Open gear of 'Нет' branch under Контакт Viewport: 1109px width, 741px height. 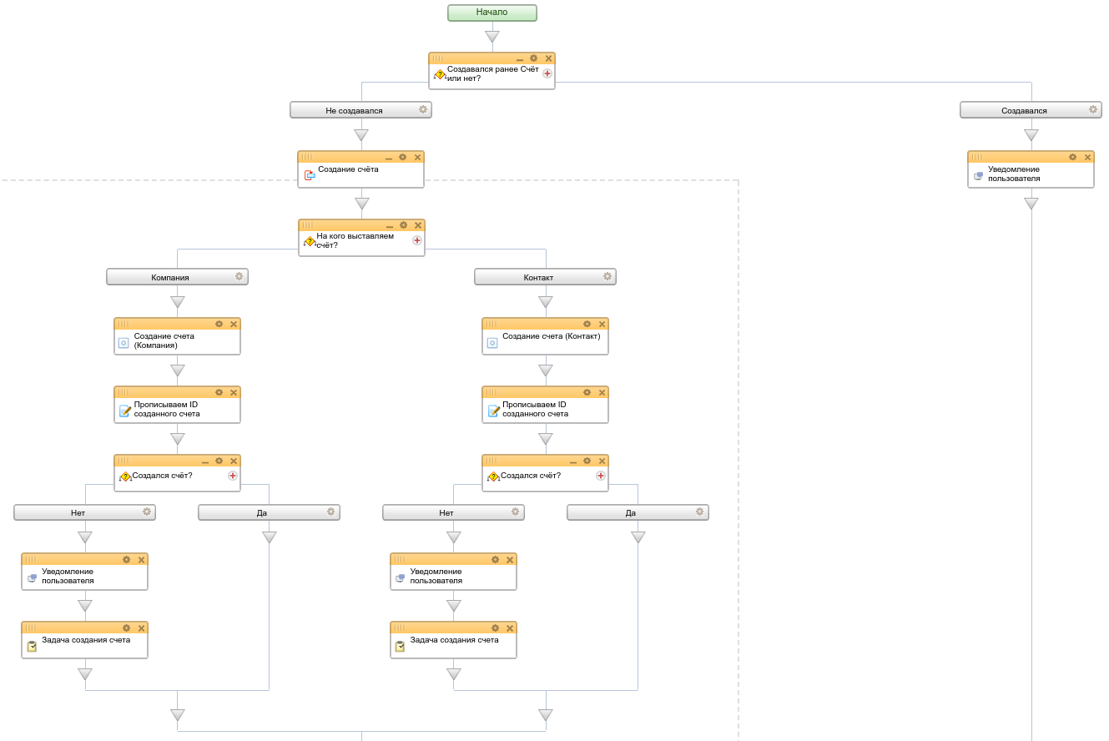click(516, 512)
